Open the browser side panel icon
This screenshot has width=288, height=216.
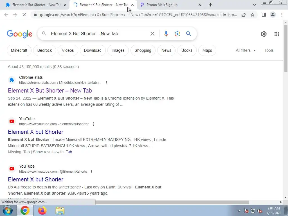click(x=264, y=15)
